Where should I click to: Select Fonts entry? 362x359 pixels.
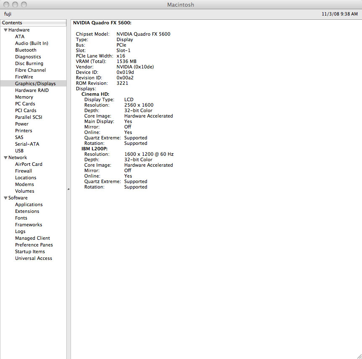21,217
